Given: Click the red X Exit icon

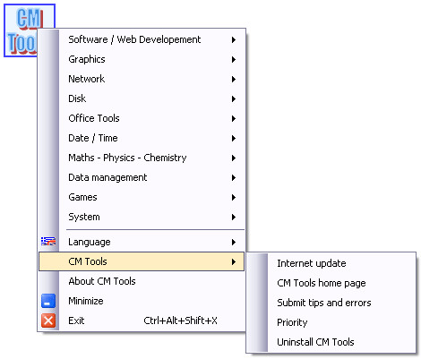Looking at the screenshot, I should click(x=48, y=321).
